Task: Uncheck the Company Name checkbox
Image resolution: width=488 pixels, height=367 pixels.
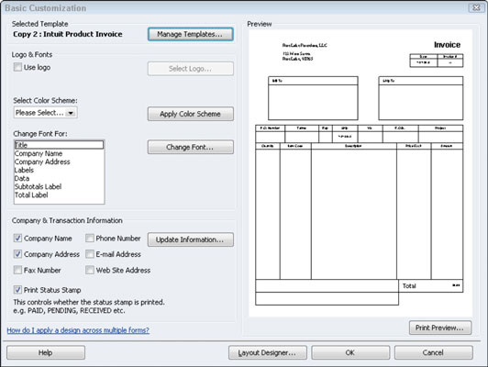Action: click(17, 239)
